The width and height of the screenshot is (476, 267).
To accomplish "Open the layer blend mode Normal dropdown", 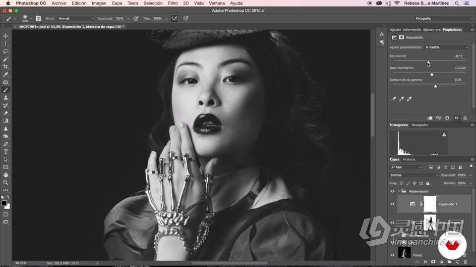I will click(414, 175).
